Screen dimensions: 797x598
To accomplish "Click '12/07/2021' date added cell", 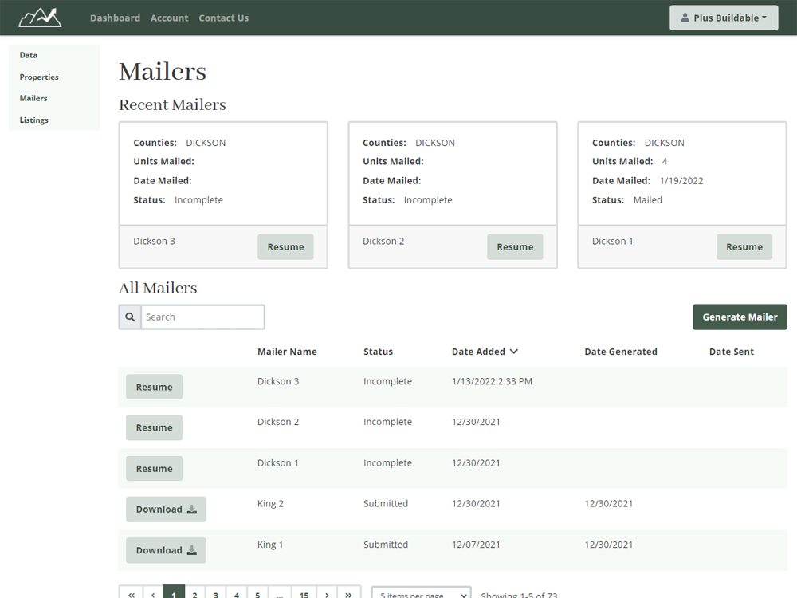I will pyautogui.click(x=476, y=545).
